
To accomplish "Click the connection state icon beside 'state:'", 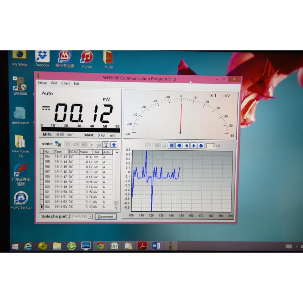I will click(x=58, y=144).
